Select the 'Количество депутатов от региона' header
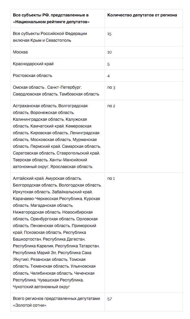The image size is (190, 319). click(x=144, y=18)
